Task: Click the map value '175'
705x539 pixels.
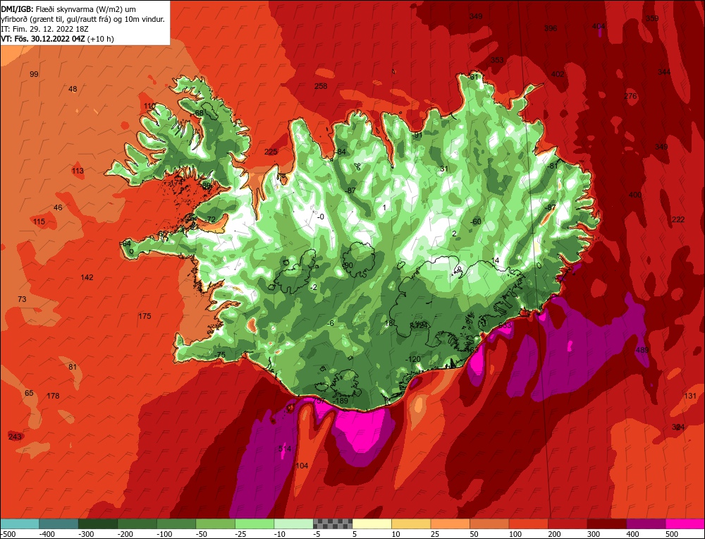Action: pos(145,316)
